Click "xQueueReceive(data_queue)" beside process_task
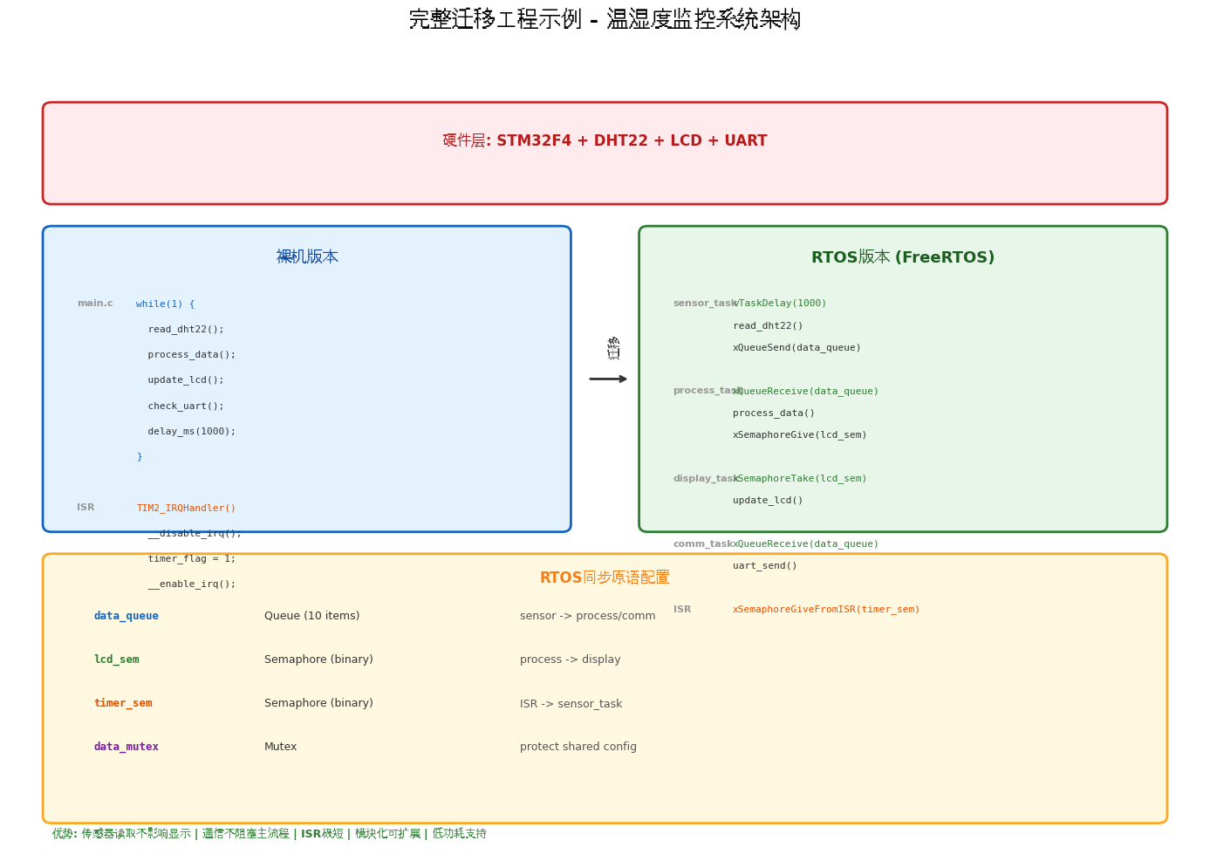Screen dimensions: 1210x861 806,391
